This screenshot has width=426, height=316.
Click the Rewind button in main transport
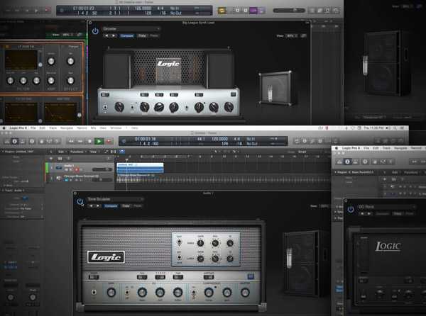click(71, 141)
